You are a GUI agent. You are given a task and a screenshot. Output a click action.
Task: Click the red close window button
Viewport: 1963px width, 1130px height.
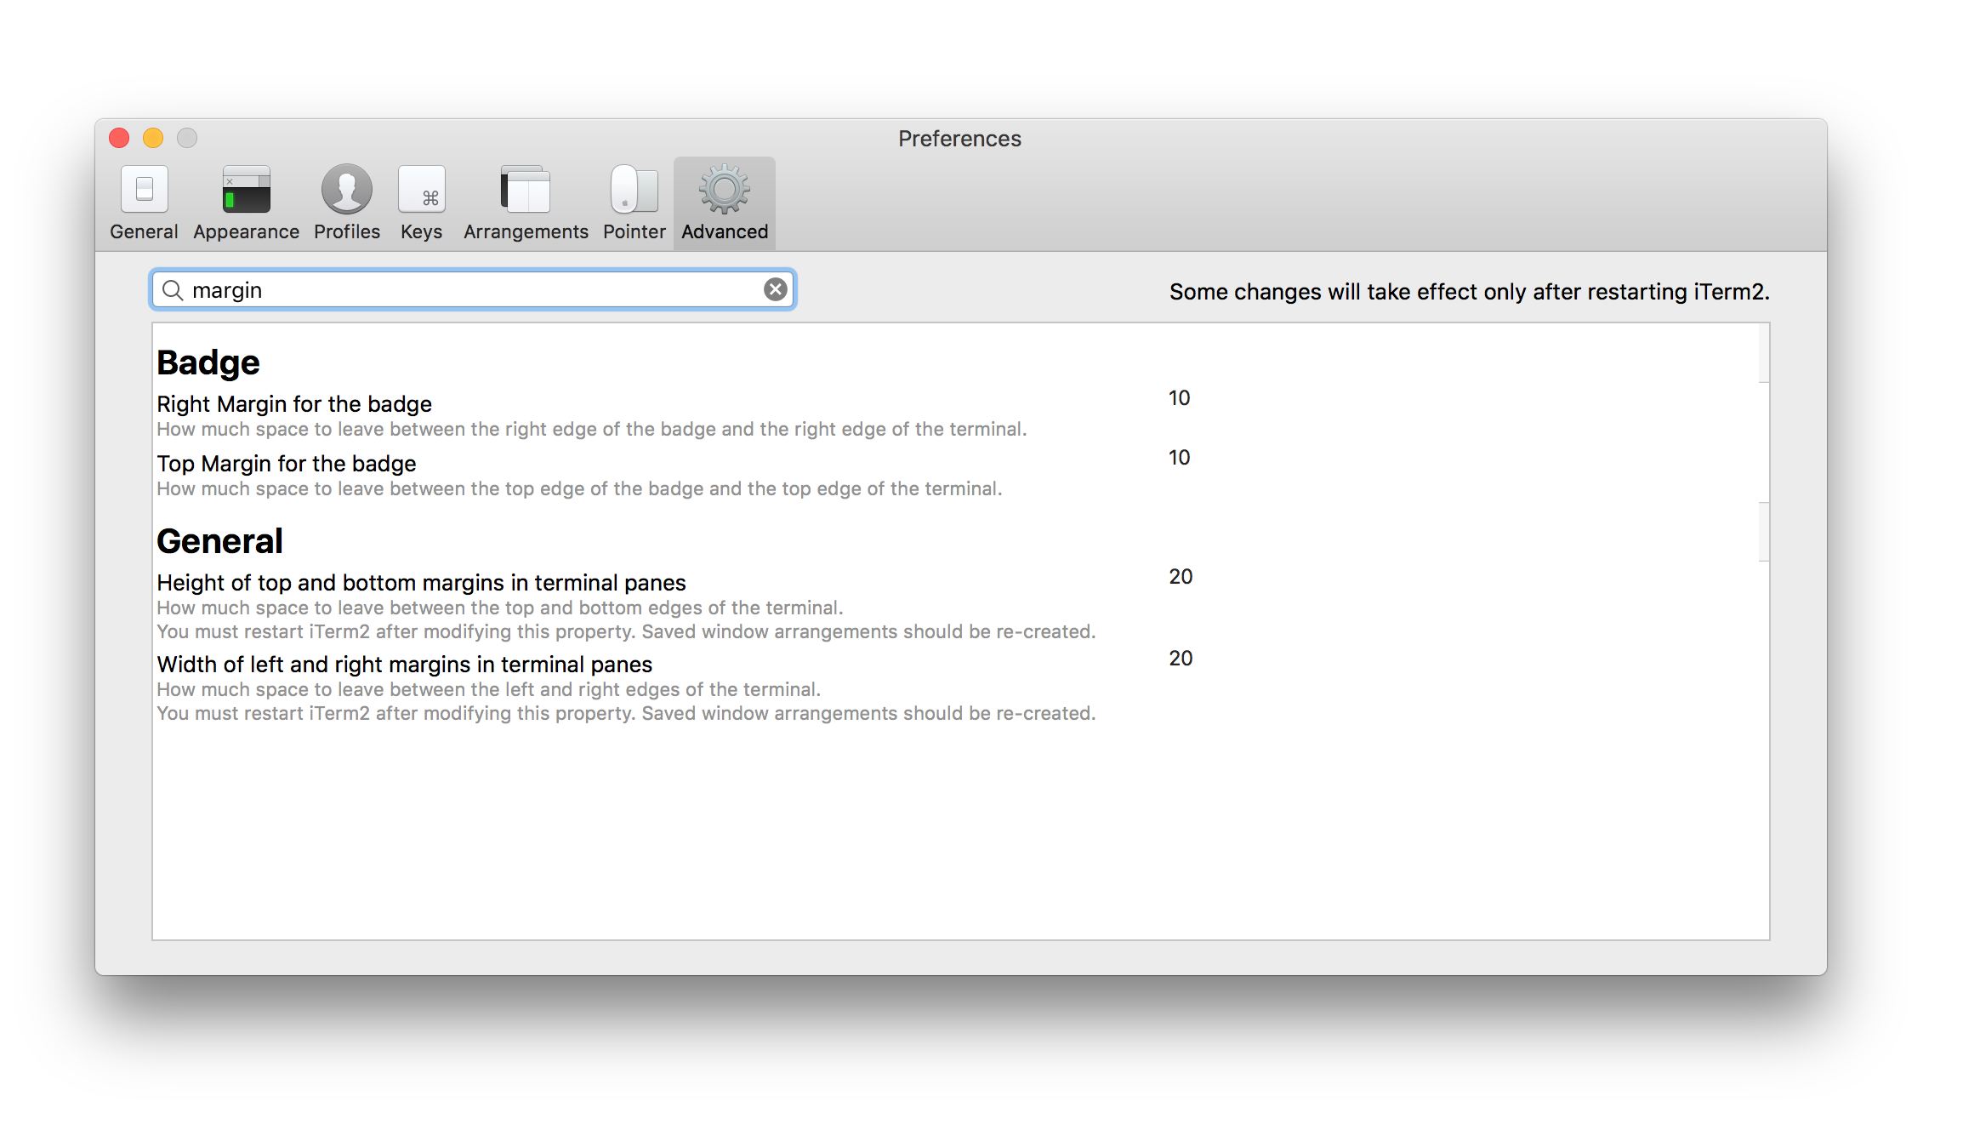click(x=120, y=136)
